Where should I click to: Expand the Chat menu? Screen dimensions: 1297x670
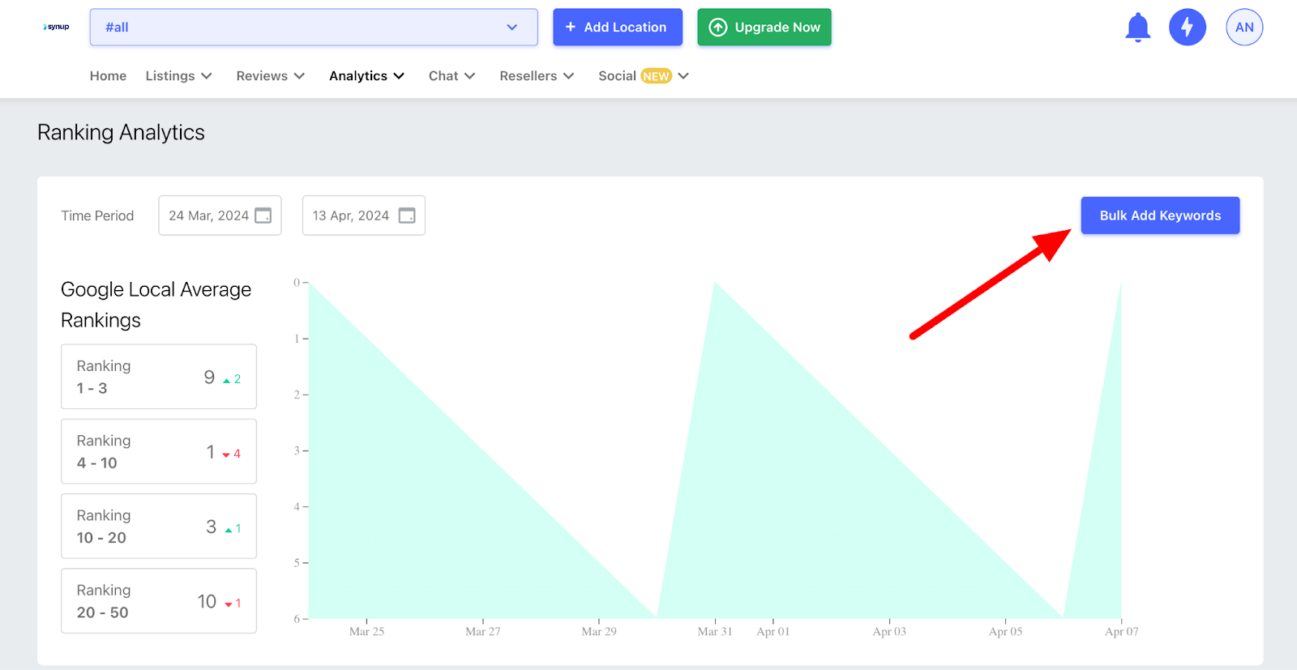pos(452,75)
